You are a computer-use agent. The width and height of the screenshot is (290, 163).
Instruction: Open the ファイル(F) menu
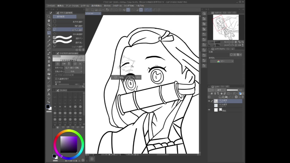[51, 6]
